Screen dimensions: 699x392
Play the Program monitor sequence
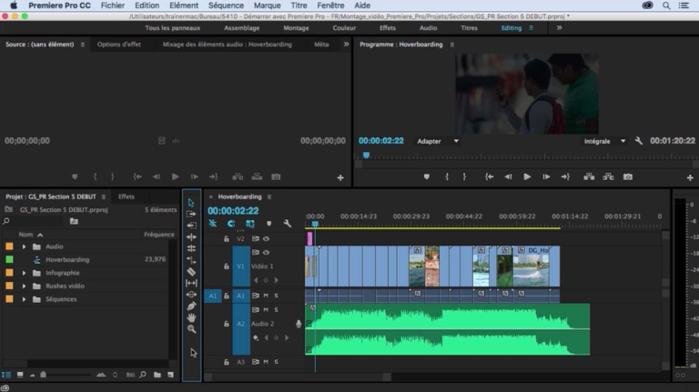(527, 176)
